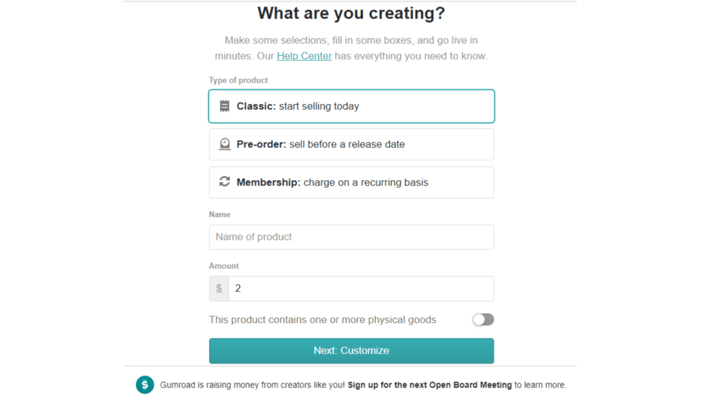Choose Pre-order: sell before a release date
Screen dimensions: 716x402
tap(351, 144)
